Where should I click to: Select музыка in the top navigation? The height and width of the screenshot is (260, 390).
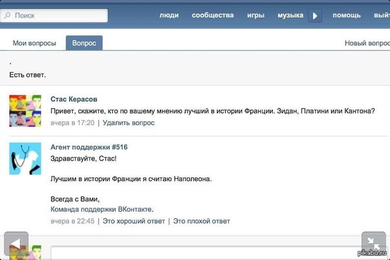coord(291,15)
